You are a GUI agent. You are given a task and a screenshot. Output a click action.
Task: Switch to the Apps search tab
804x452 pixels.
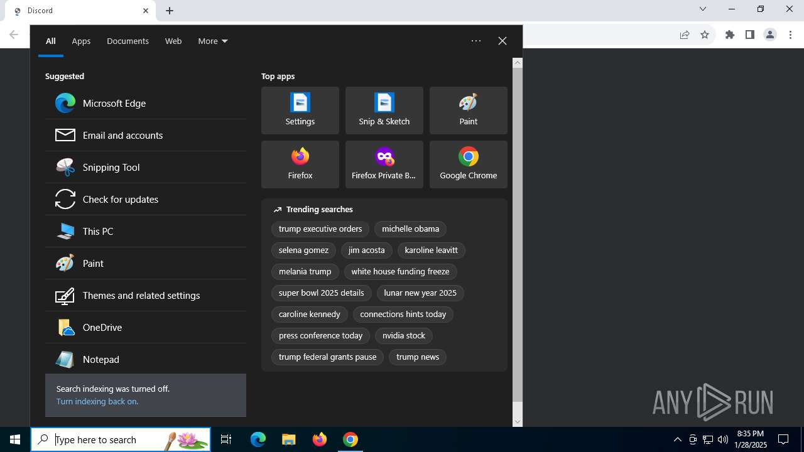tap(81, 41)
